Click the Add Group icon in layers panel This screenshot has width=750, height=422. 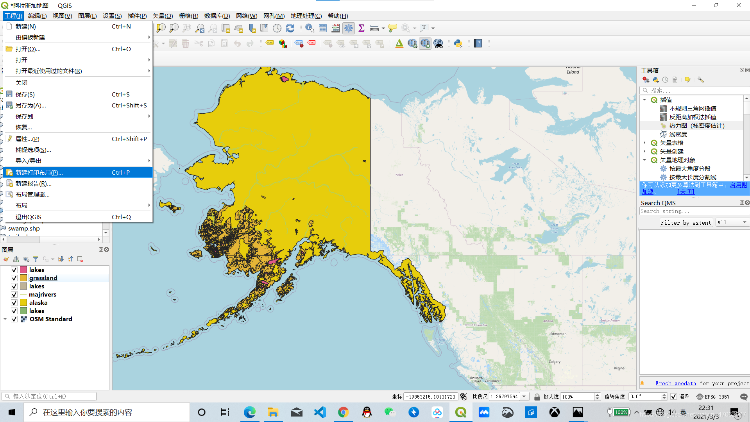click(16, 259)
